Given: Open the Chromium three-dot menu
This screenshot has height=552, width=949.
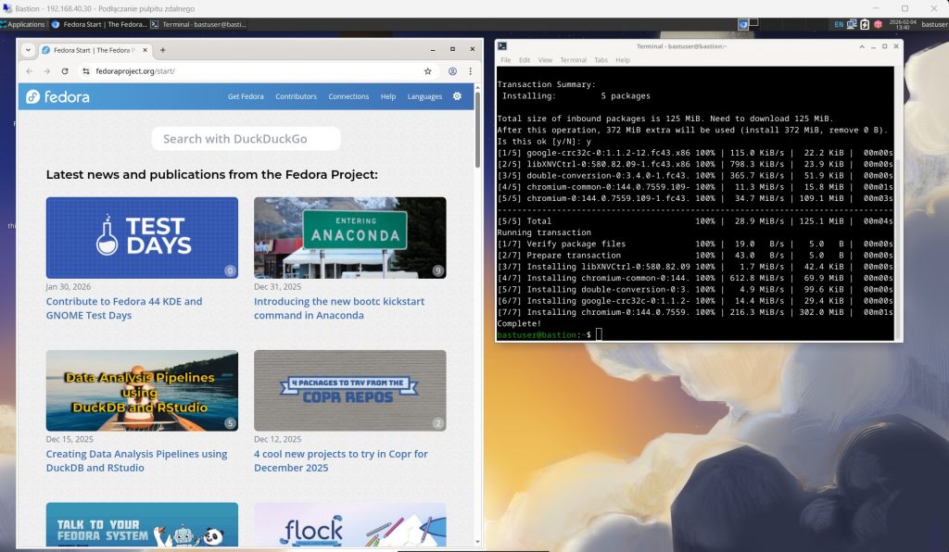Looking at the screenshot, I should pyautogui.click(x=471, y=71).
